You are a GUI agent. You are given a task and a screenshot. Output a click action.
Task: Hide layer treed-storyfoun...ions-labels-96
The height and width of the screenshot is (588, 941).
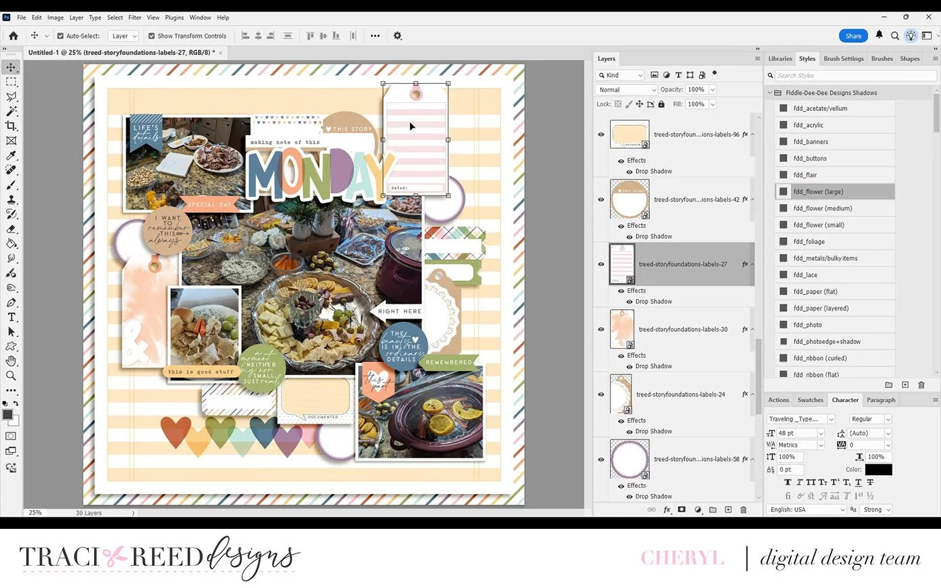[601, 134]
